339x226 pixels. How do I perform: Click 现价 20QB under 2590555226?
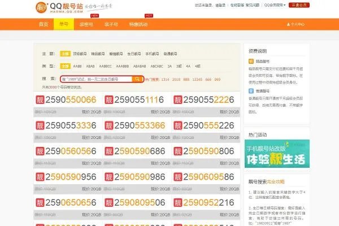point(229,137)
